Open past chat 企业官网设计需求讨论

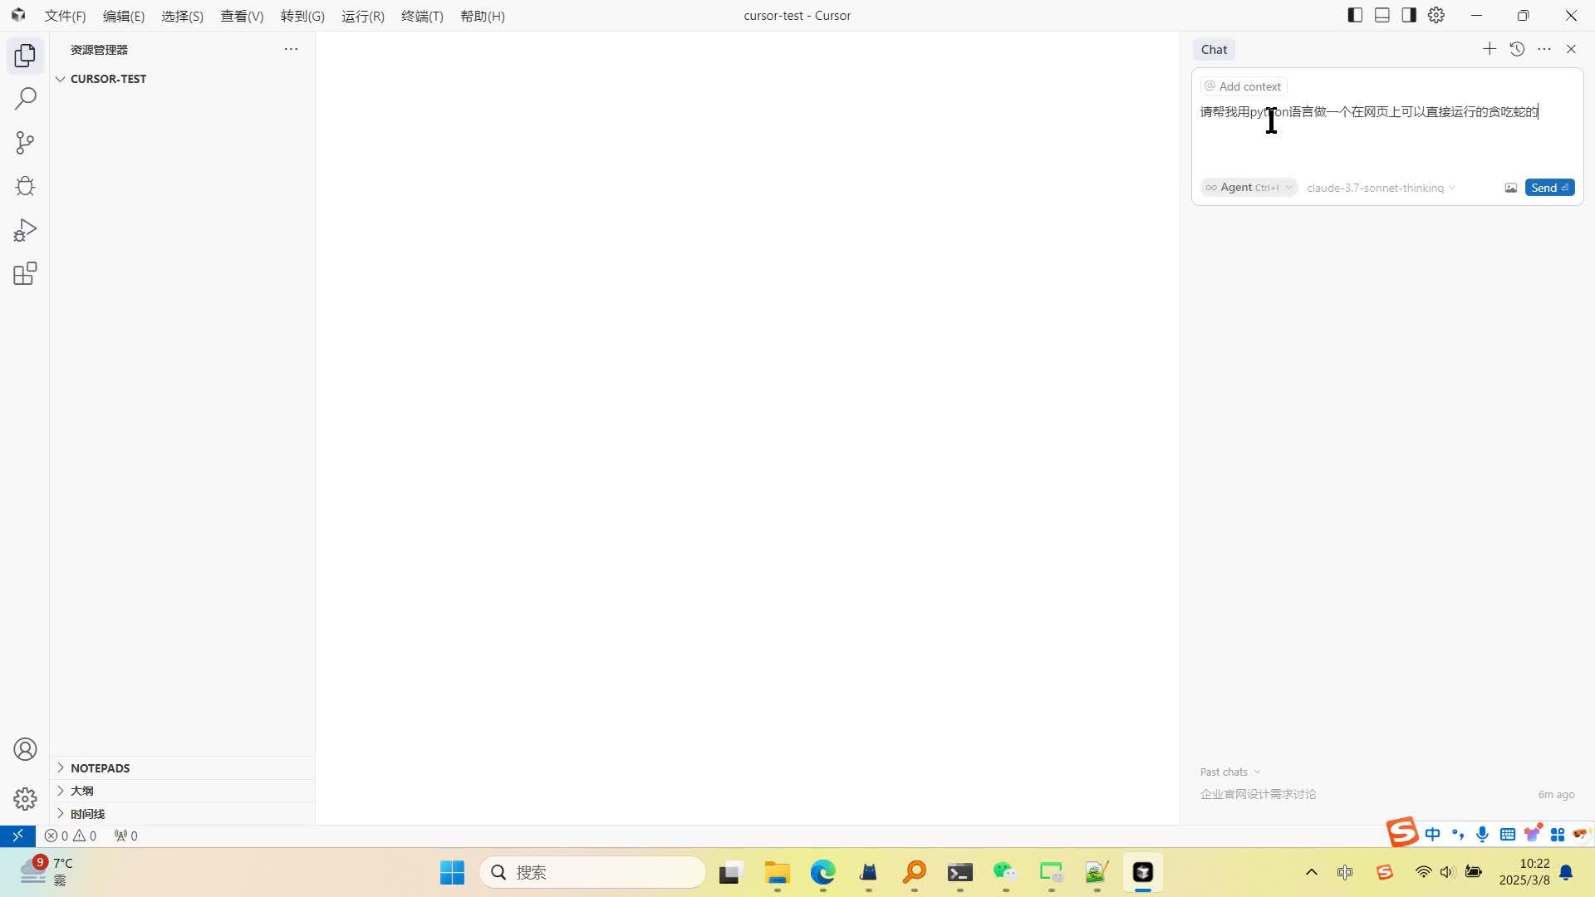coord(1258,794)
